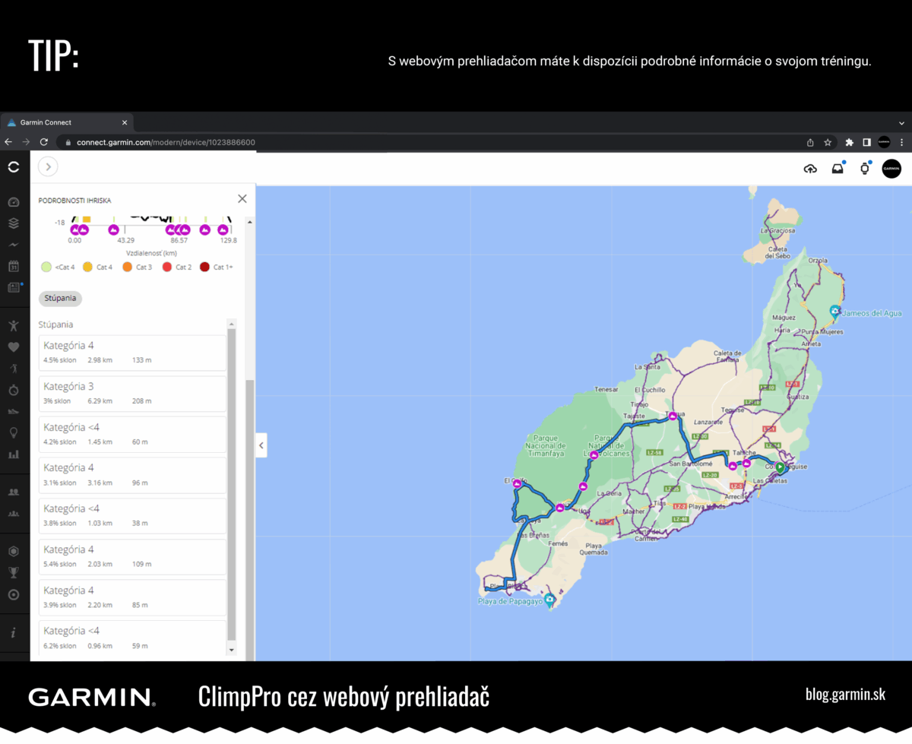The width and height of the screenshot is (912, 744).
Task: Select the Kategória 3 climb with 6.29 km
Action: 132,394
